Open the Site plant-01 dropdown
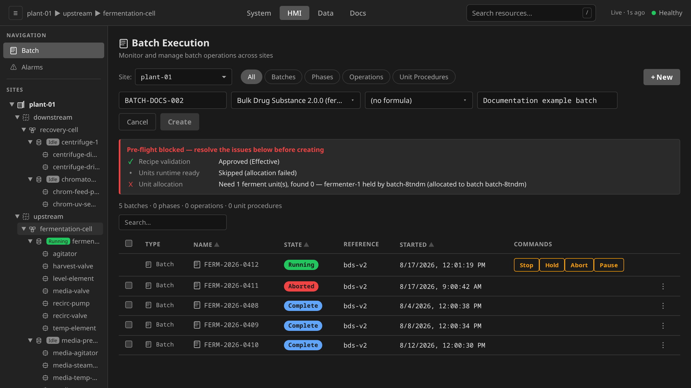Screen dimensions: 691x388 pyautogui.click(x=183, y=77)
